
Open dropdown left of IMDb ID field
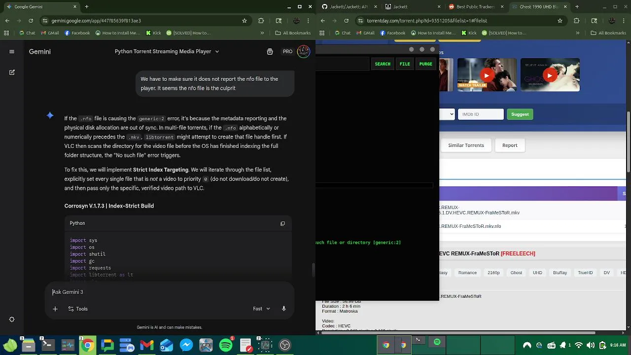447,114
